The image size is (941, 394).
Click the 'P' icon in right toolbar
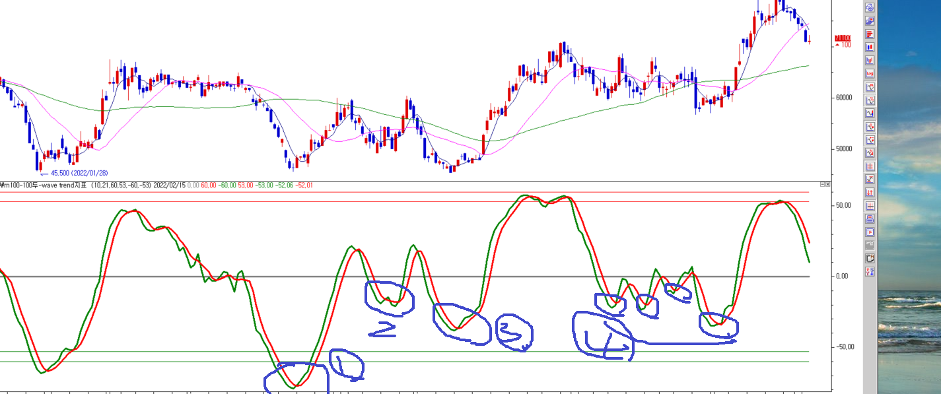[870, 232]
